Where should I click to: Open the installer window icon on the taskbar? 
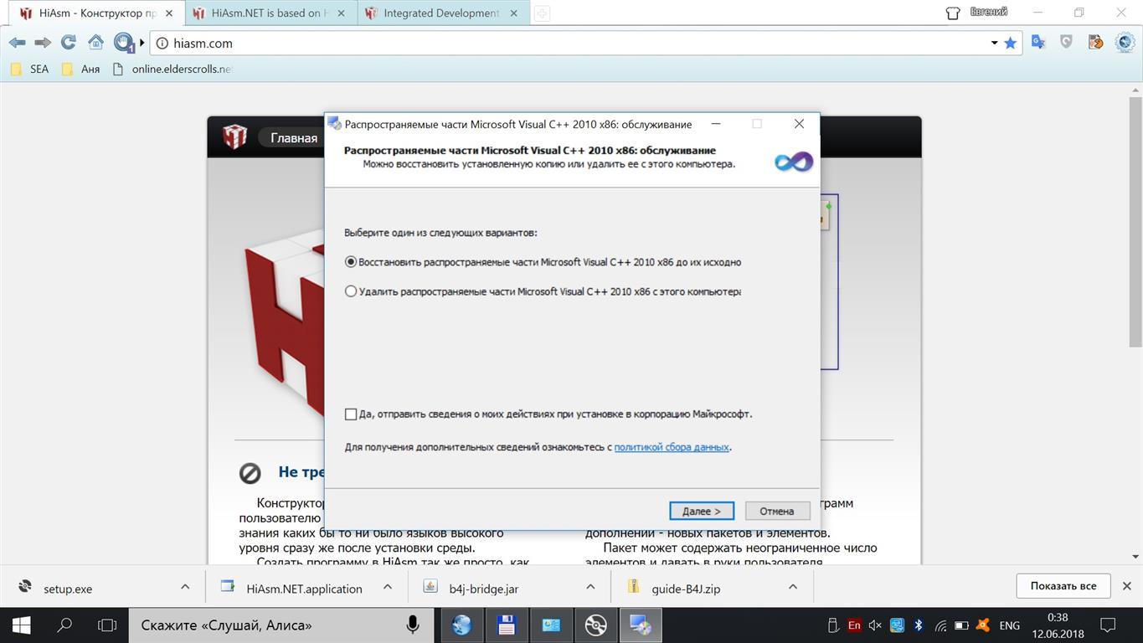(641, 625)
